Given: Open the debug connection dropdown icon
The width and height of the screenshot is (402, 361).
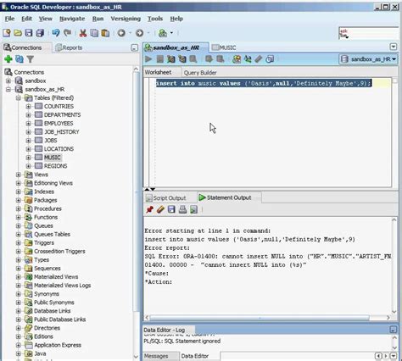Looking at the screenshot, I should click(x=171, y=33).
